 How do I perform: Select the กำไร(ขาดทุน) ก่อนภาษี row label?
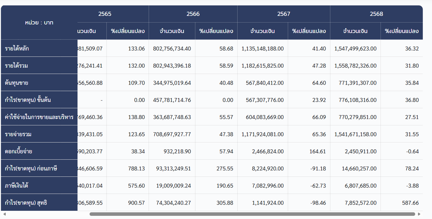tap(39, 168)
